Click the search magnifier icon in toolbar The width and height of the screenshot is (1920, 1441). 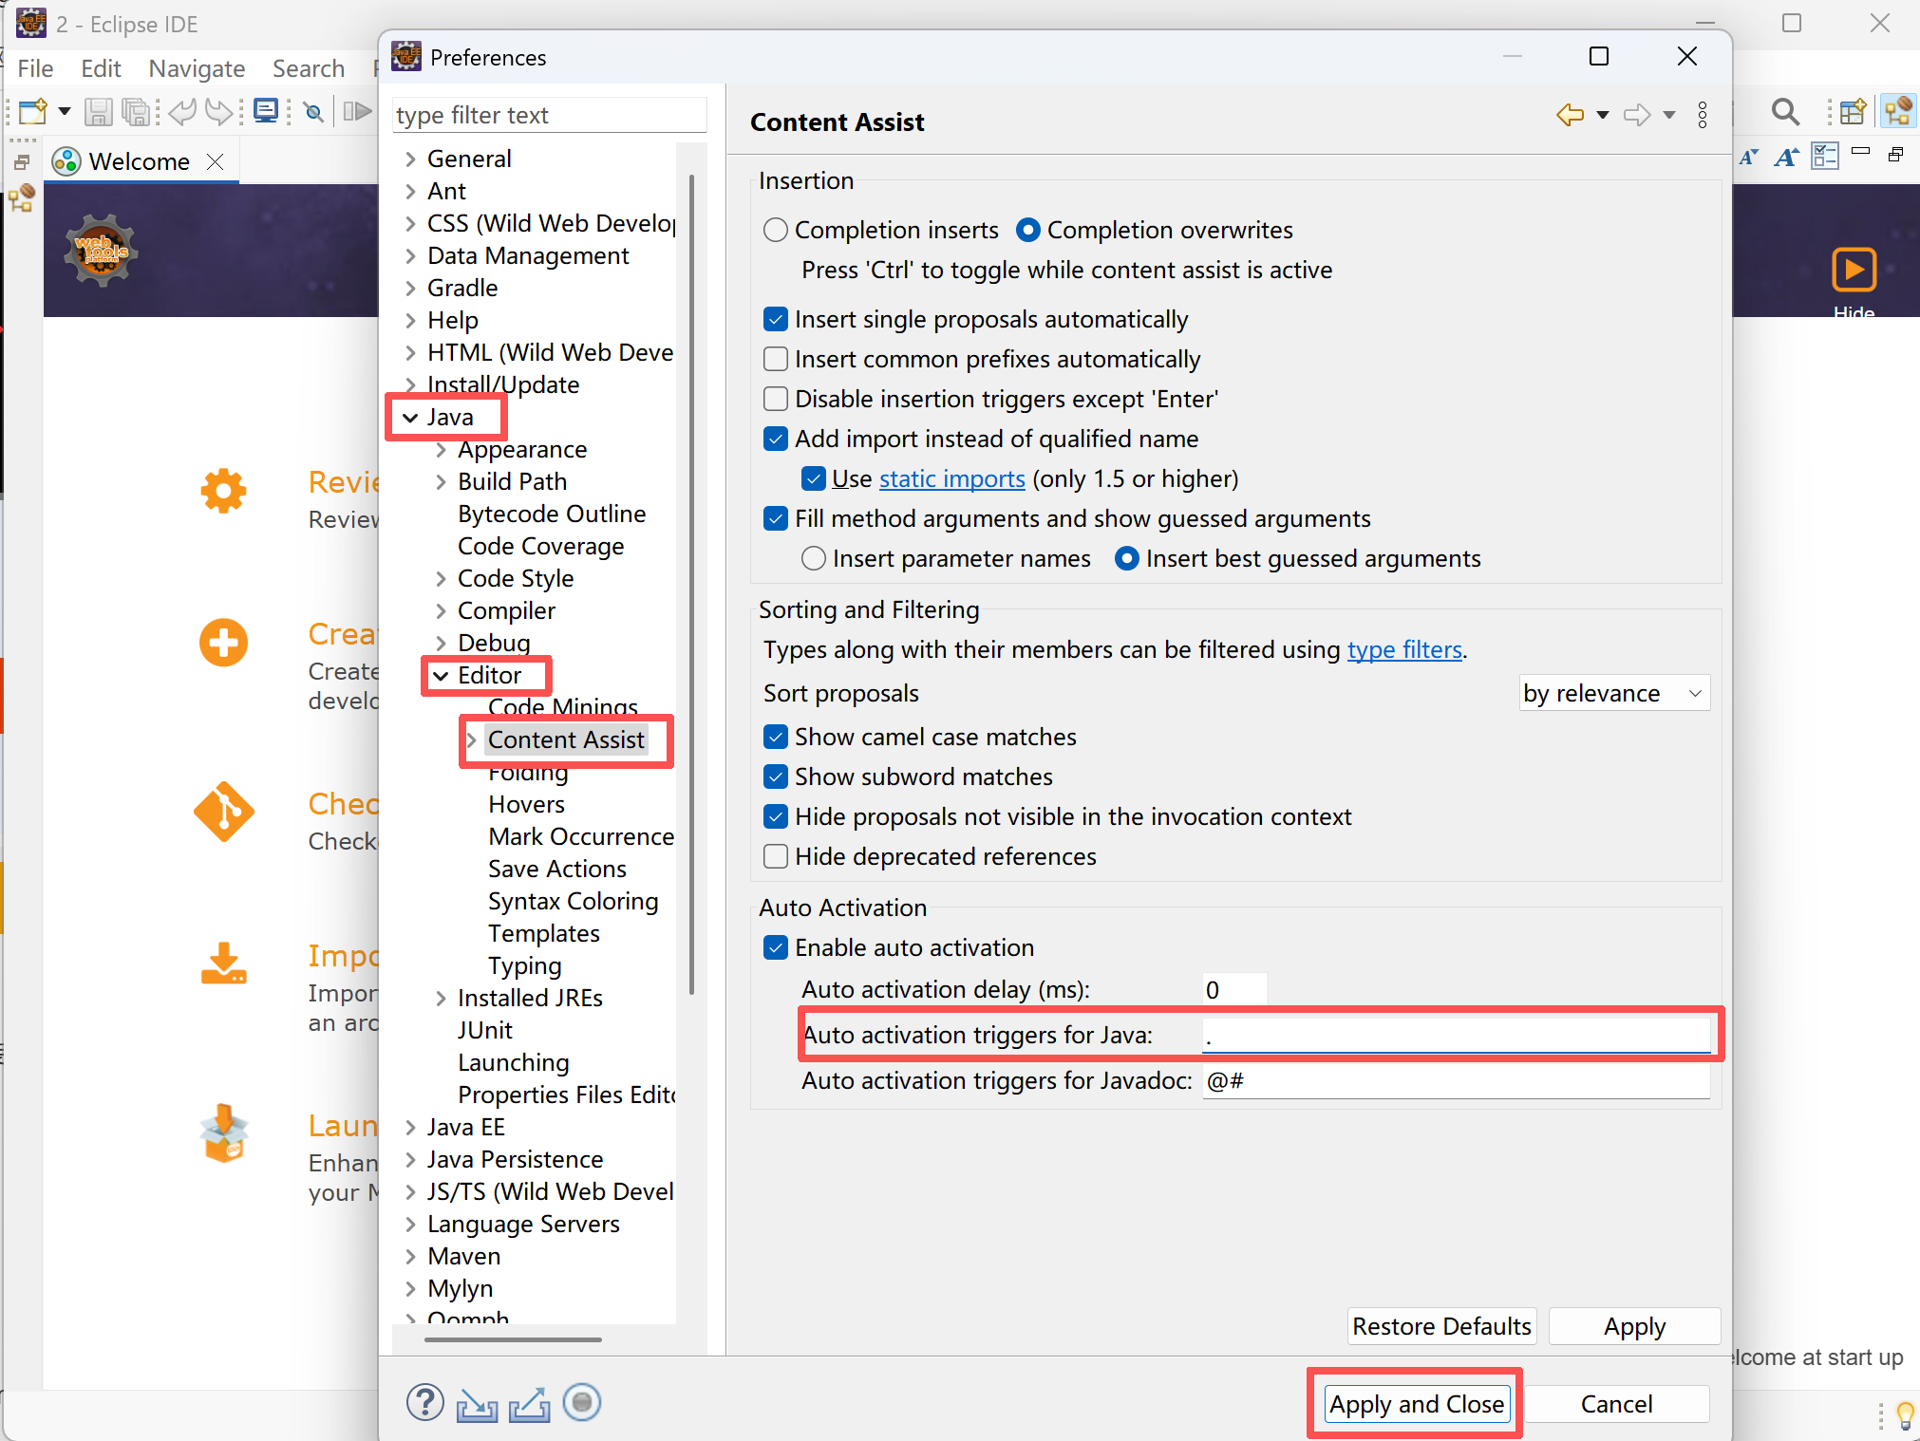click(x=1784, y=112)
